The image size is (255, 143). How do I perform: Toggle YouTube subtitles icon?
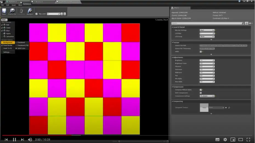point(217,140)
